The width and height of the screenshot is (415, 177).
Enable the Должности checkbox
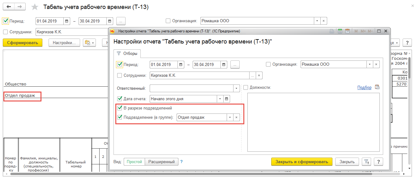pyautogui.click(x=246, y=88)
